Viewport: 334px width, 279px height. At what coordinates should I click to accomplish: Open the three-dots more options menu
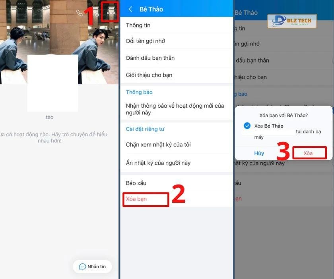(x=111, y=13)
